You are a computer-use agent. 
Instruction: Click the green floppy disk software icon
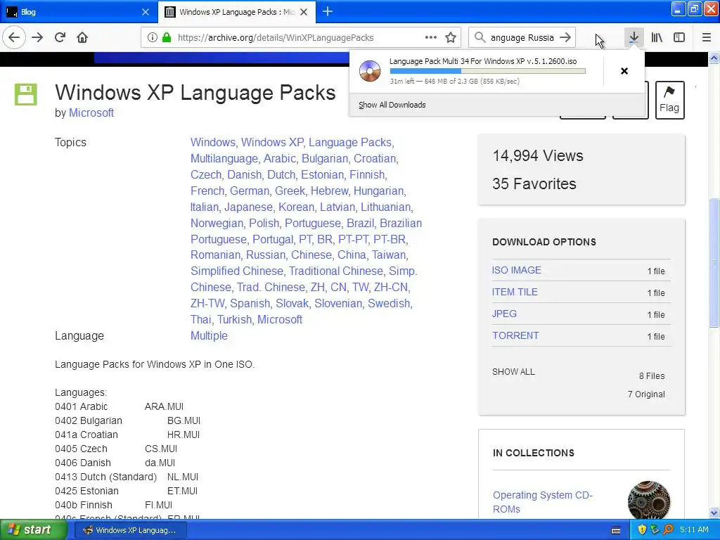pos(26,95)
